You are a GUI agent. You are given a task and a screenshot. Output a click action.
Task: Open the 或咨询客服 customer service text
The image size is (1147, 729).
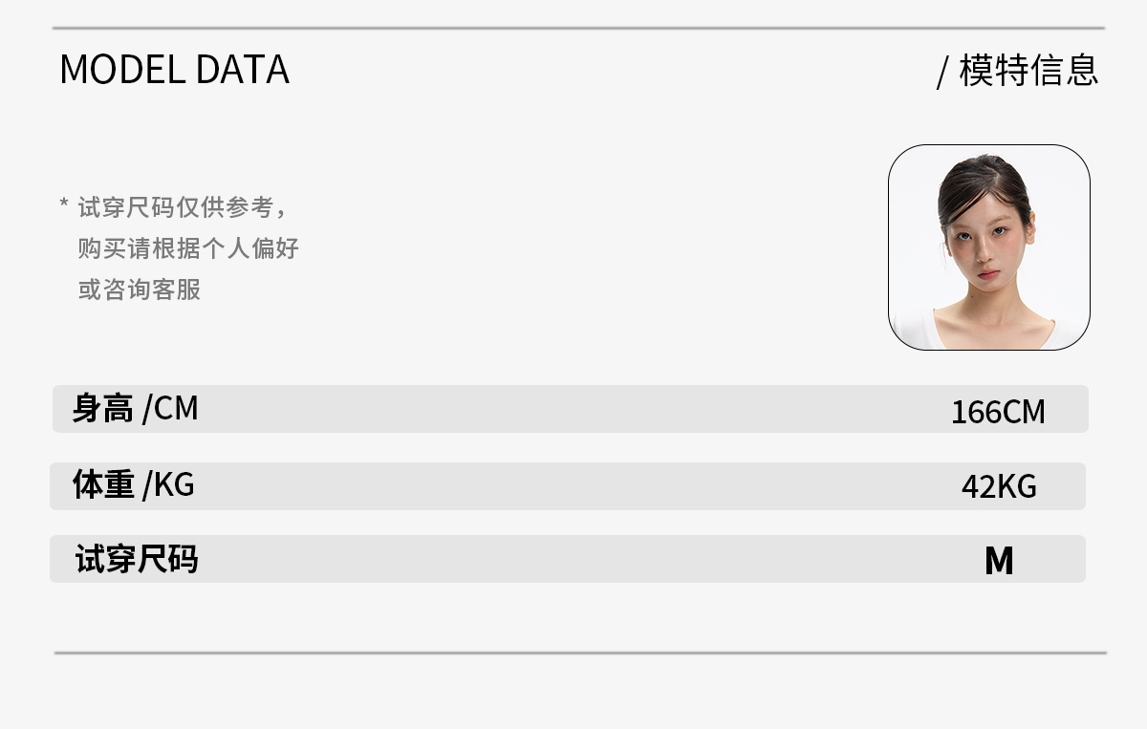click(140, 289)
